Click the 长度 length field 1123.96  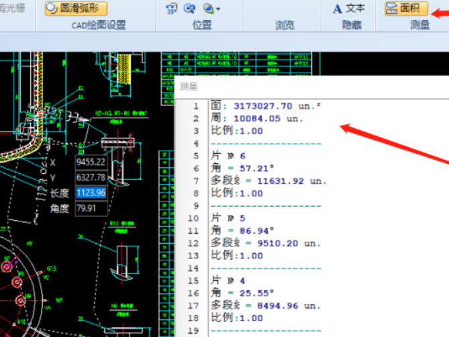(x=91, y=193)
